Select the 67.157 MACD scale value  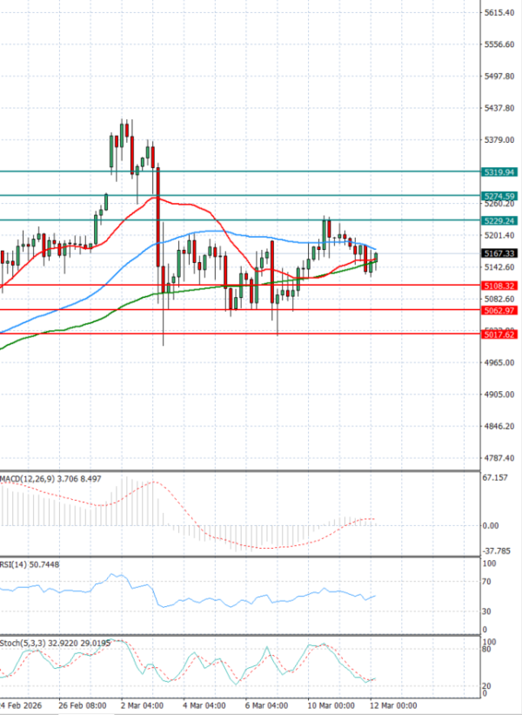[496, 478]
